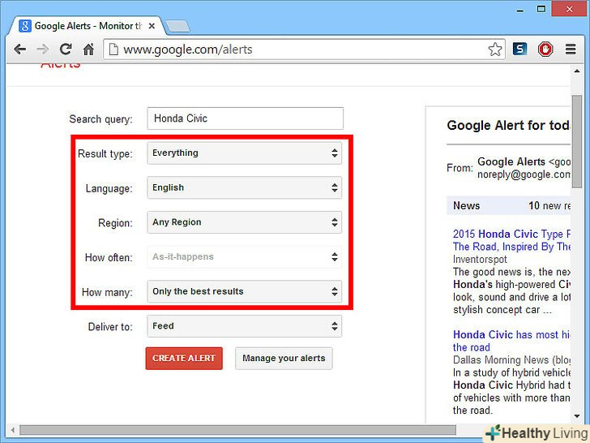This screenshot has height=443, width=590.
Task: Open the Region dropdown
Action: tap(244, 222)
